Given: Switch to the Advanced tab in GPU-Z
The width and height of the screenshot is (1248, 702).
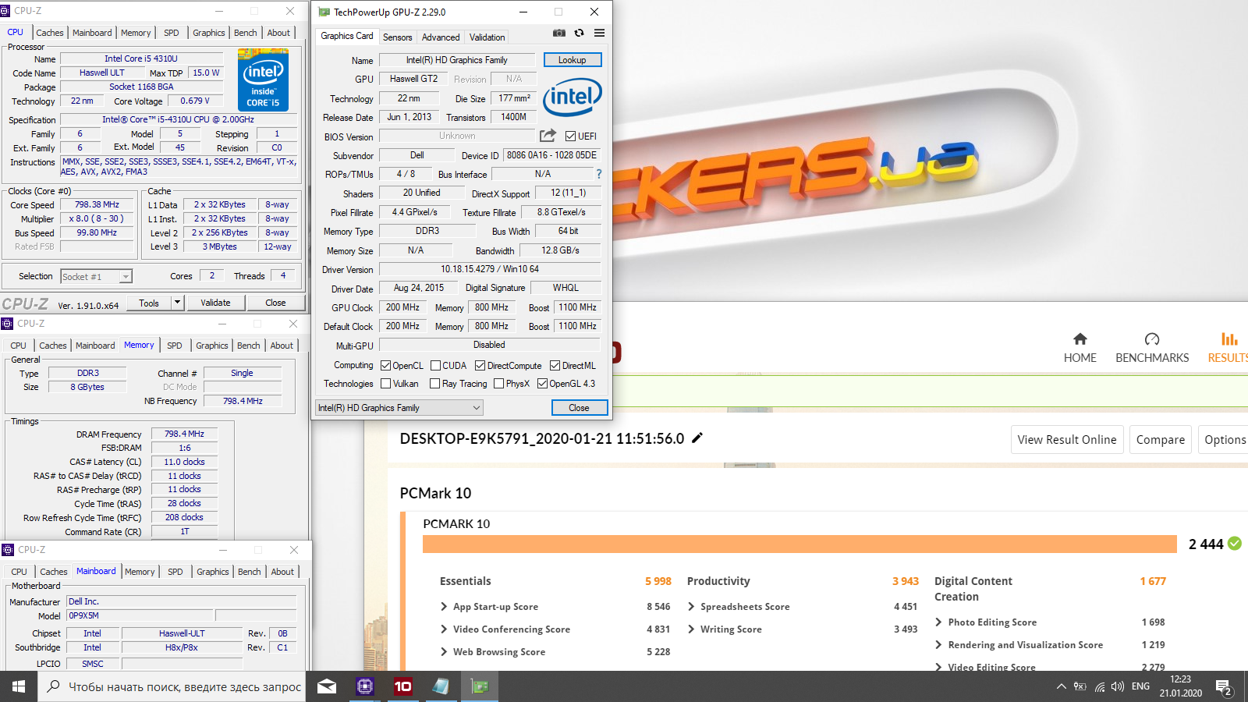Looking at the screenshot, I should pos(441,37).
